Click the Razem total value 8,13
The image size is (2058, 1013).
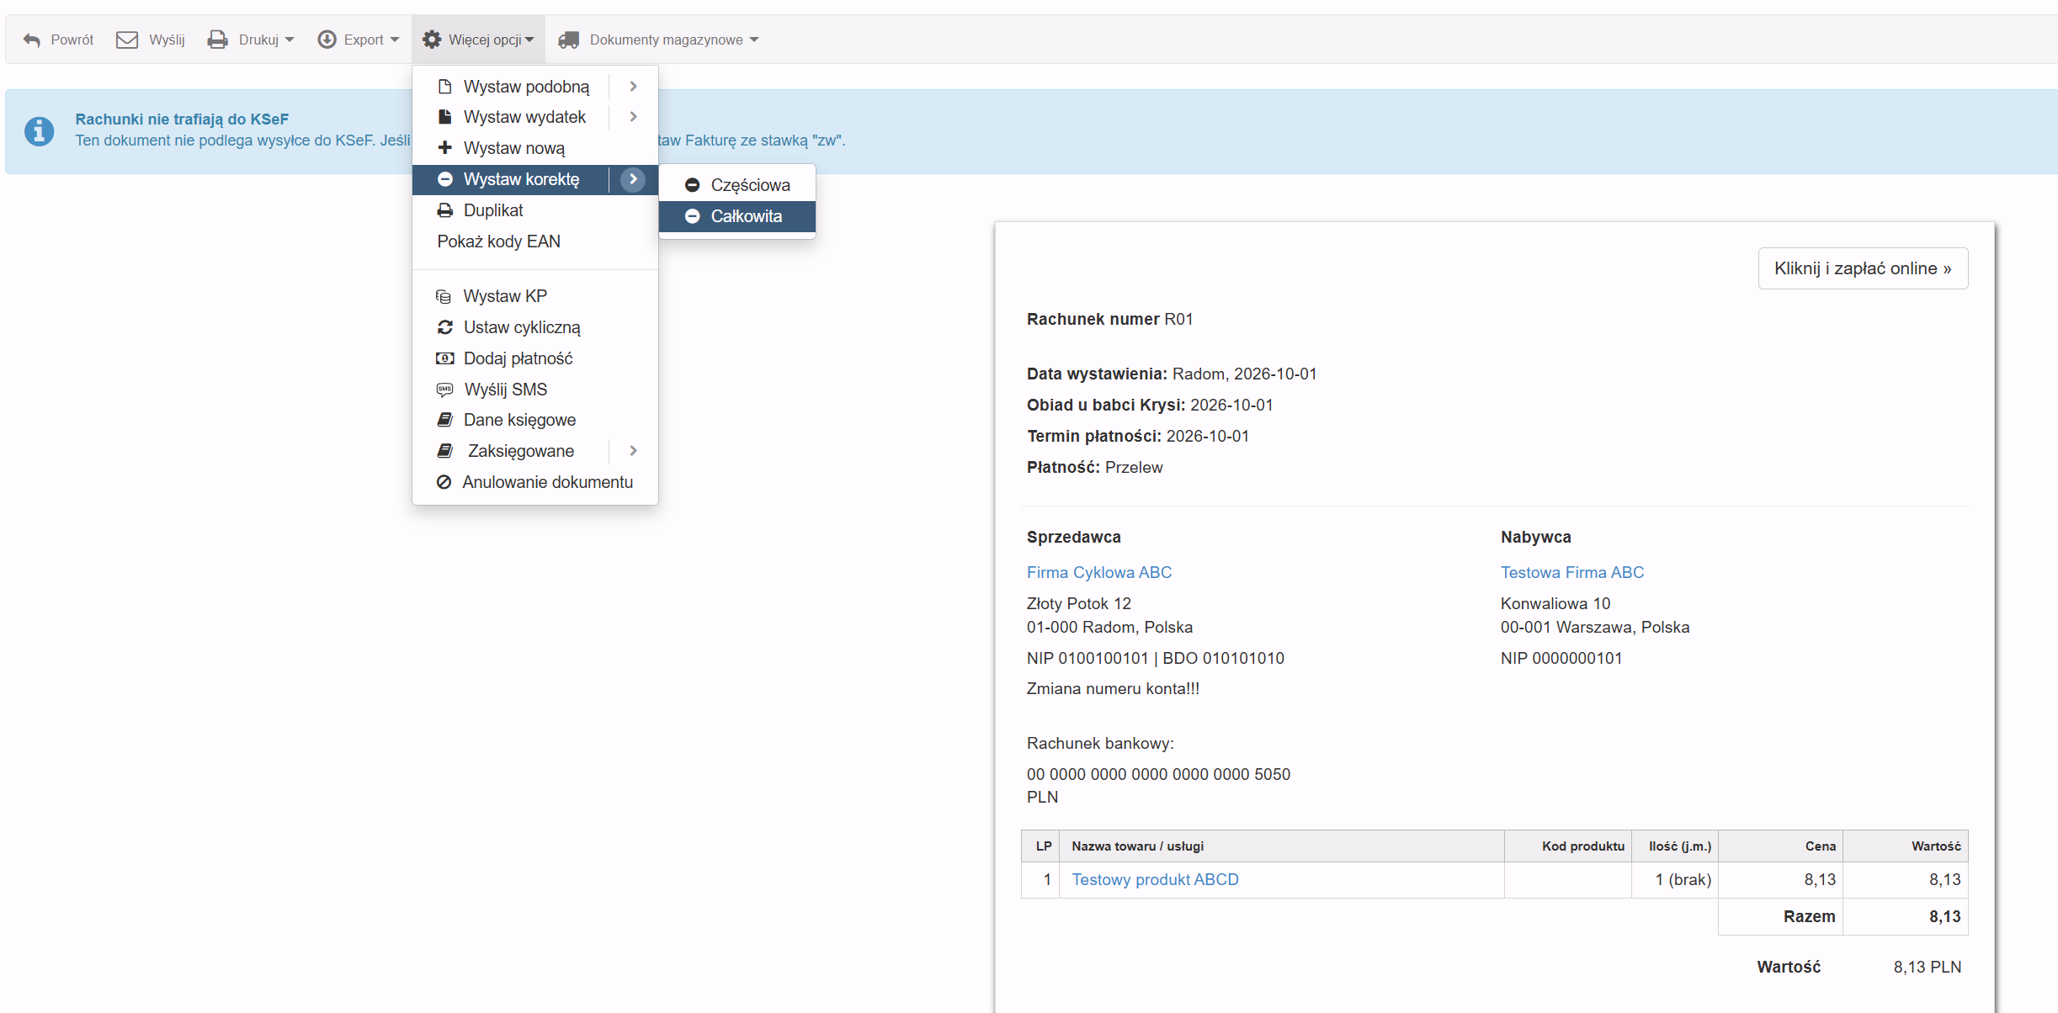pyautogui.click(x=1944, y=916)
